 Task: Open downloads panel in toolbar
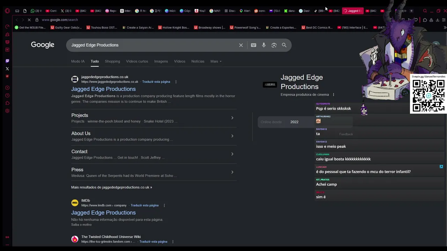click(437, 20)
